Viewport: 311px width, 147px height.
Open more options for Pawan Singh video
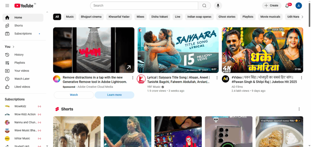pos(302,78)
